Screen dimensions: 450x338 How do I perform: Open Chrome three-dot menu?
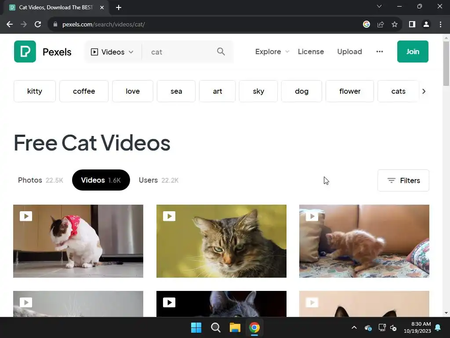440,25
